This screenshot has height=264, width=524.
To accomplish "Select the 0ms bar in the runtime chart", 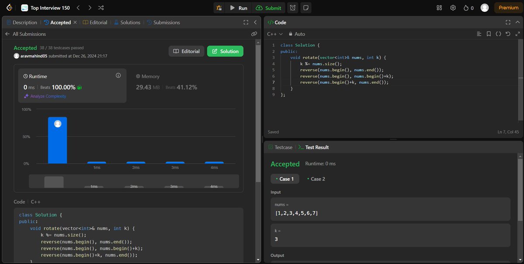I will coord(57,140).
